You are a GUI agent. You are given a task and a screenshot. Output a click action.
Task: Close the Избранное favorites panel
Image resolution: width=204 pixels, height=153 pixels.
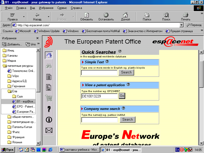tap(37, 38)
